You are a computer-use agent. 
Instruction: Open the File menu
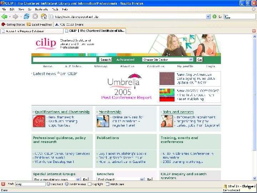tap(4, 9)
